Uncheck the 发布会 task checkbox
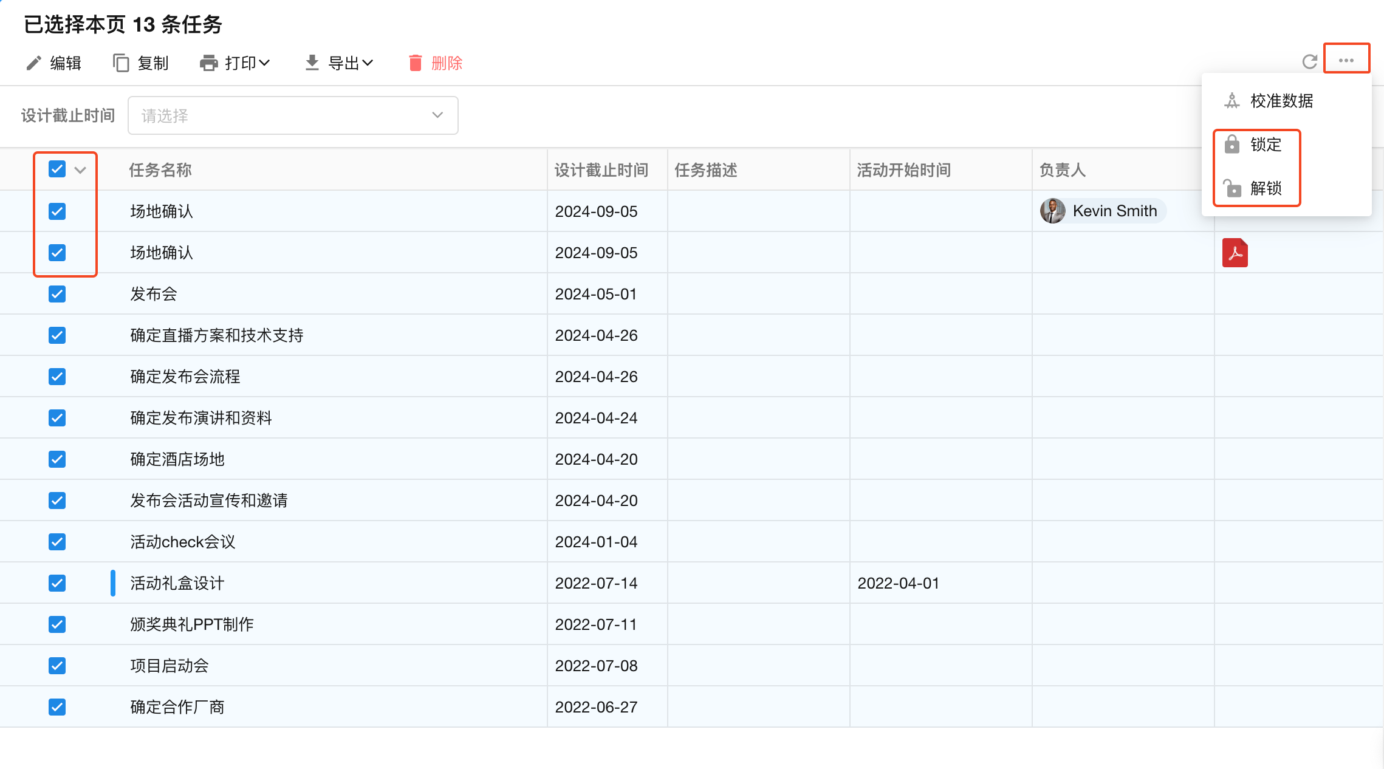 [x=57, y=294]
